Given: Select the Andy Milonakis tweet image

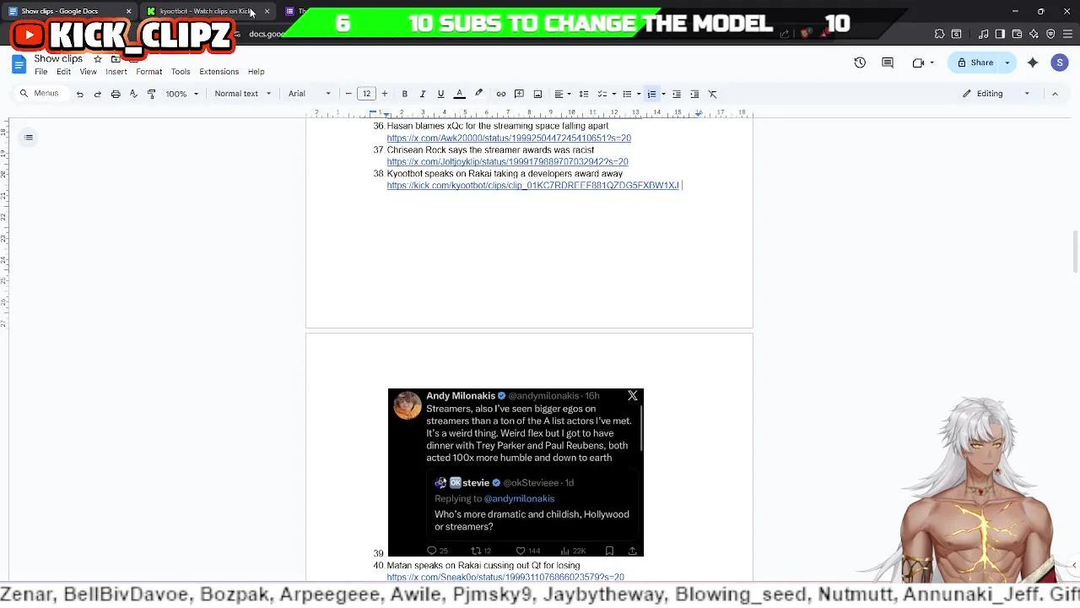Looking at the screenshot, I should (x=516, y=473).
